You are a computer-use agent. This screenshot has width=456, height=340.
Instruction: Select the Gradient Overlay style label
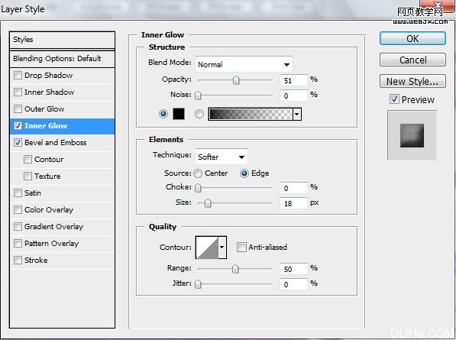pyautogui.click(x=53, y=227)
